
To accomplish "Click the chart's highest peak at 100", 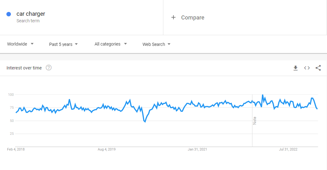I will pos(262,95).
